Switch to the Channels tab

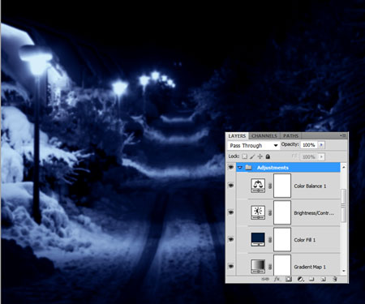[264, 136]
